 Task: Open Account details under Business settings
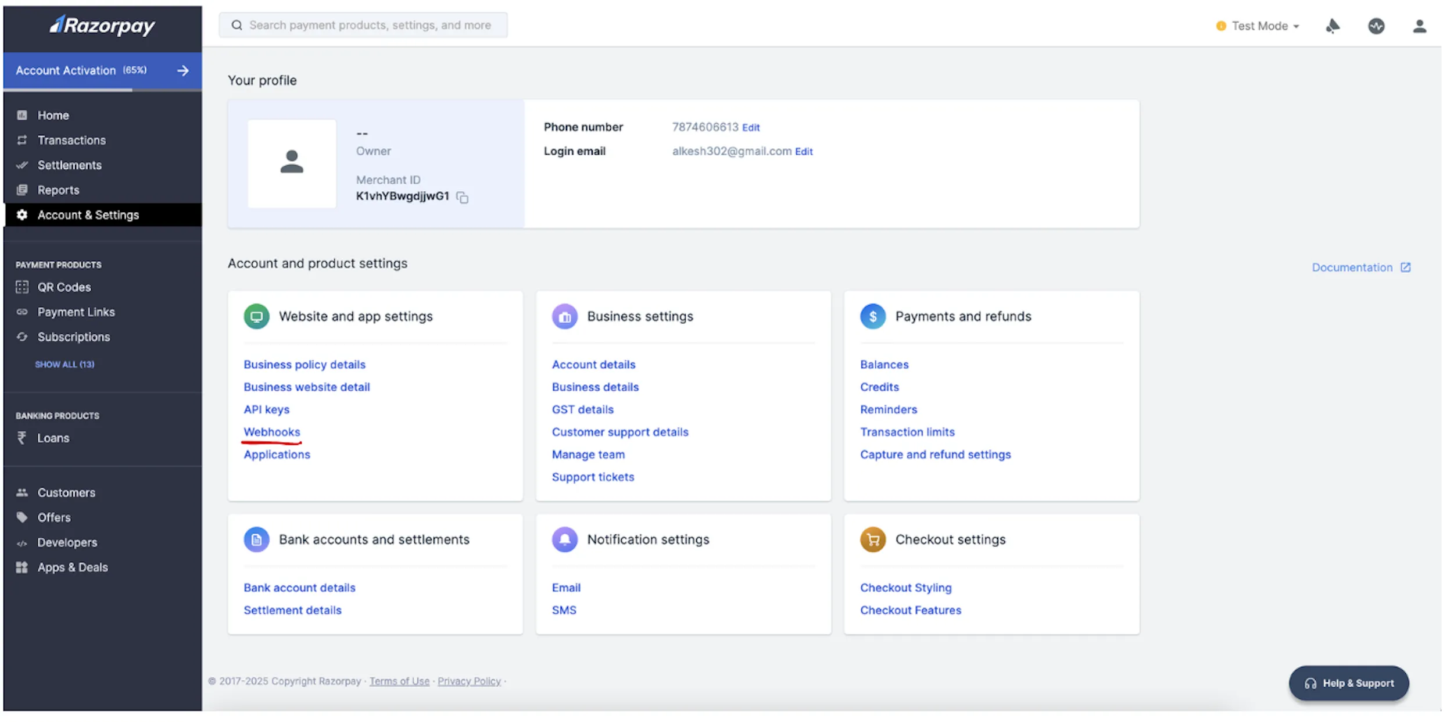click(594, 364)
